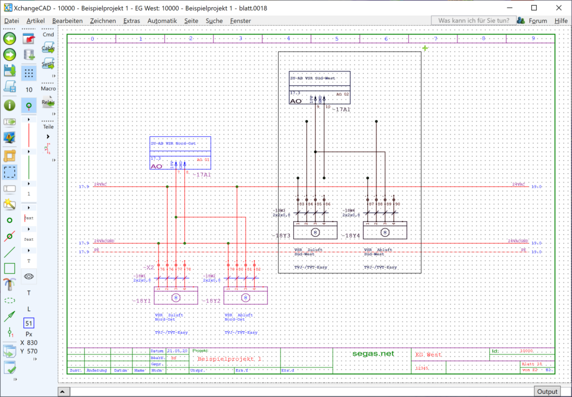The width and height of the screenshot is (572, 397).
Task: Click the 'Was kann ich für Sie tun?' search field
Action: tap(473, 21)
